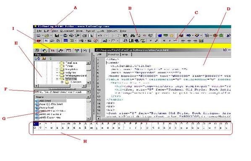
Task: Open the dropdown arrow beside Save icon
Action: click(x=61, y=36)
